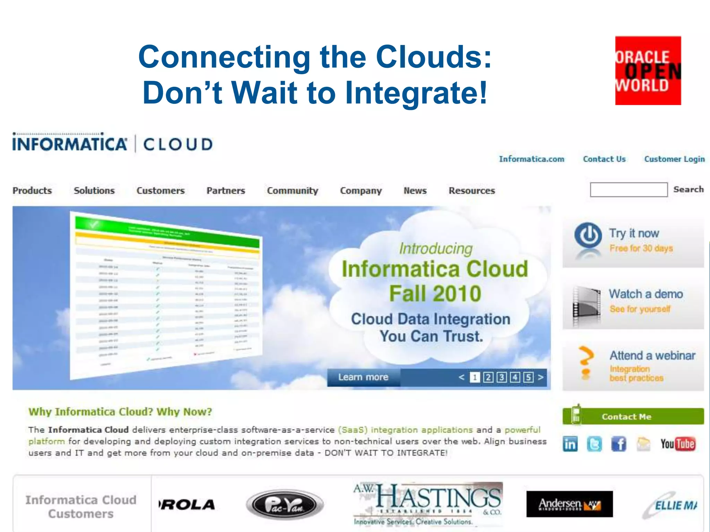Image resolution: width=710 pixels, height=532 pixels.
Task: Open the YouTube logo link
Action: tap(678, 444)
